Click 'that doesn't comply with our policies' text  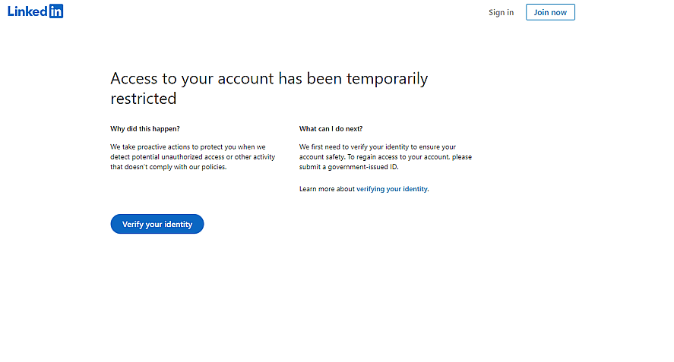point(169,168)
